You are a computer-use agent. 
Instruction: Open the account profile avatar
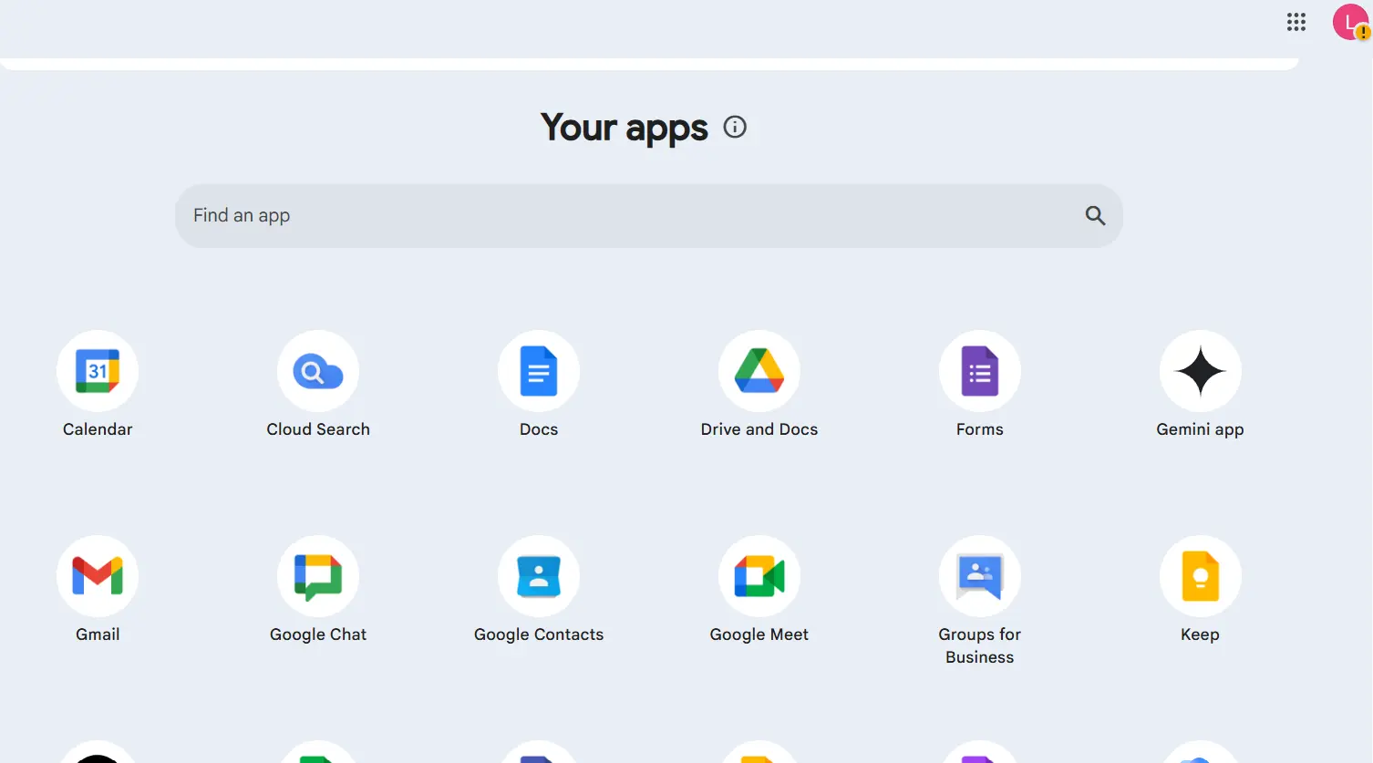[x=1351, y=22]
